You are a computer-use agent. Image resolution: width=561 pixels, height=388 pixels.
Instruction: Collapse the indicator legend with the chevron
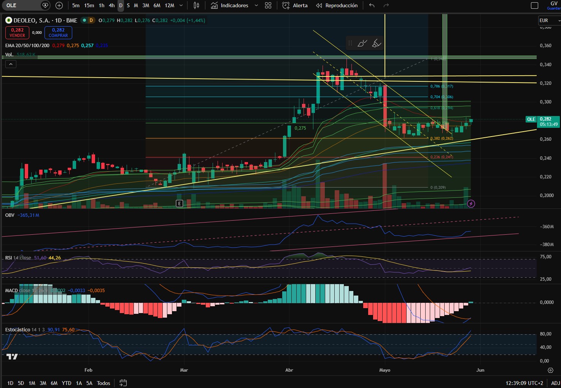click(x=11, y=64)
